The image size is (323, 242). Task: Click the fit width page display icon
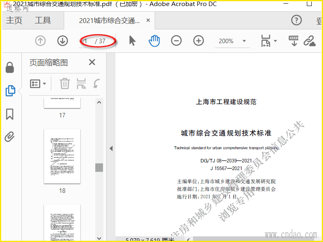(x=266, y=41)
